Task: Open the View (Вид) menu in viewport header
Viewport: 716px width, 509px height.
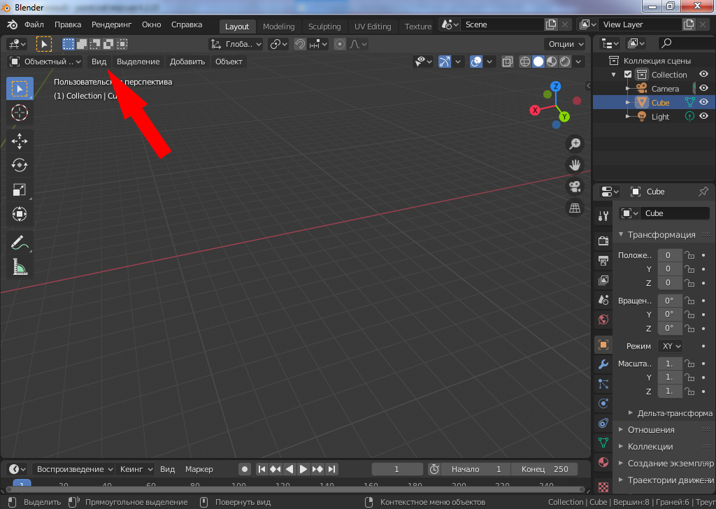Action: (99, 62)
